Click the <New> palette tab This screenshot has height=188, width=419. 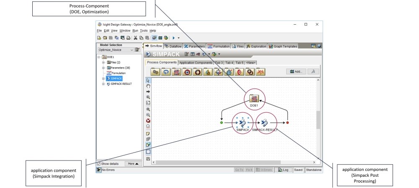[x=251, y=63]
